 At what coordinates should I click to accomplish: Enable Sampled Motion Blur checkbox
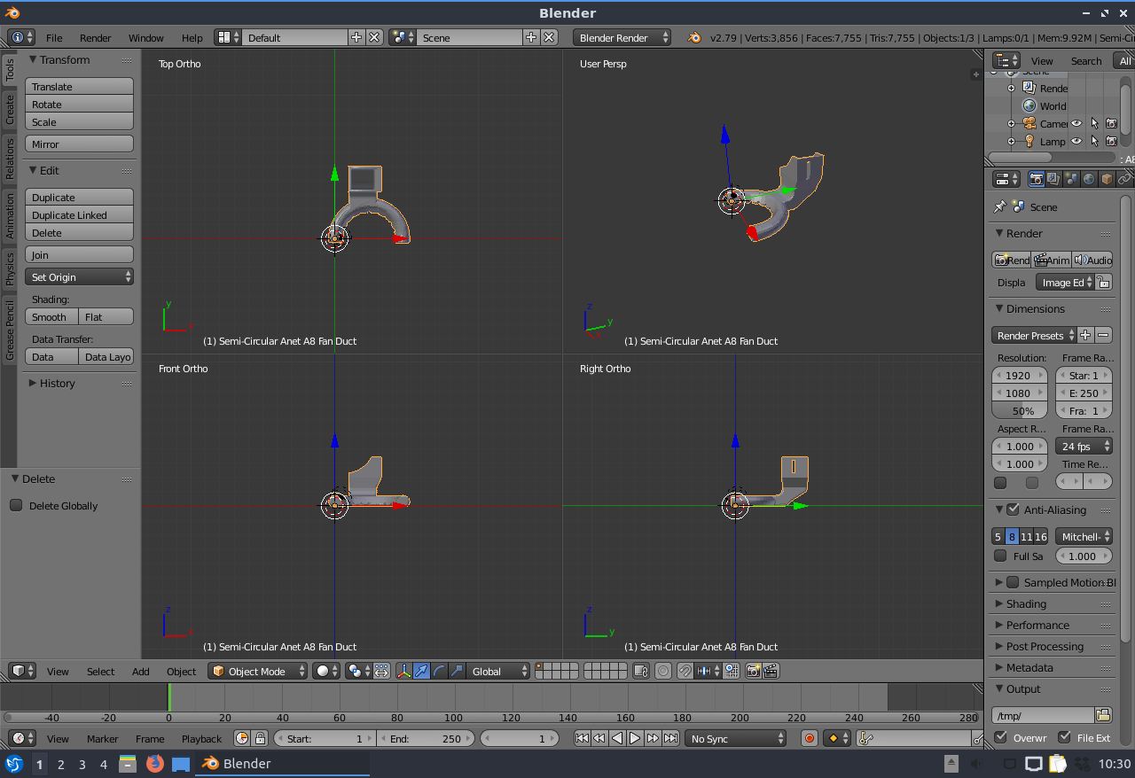coord(1013,582)
